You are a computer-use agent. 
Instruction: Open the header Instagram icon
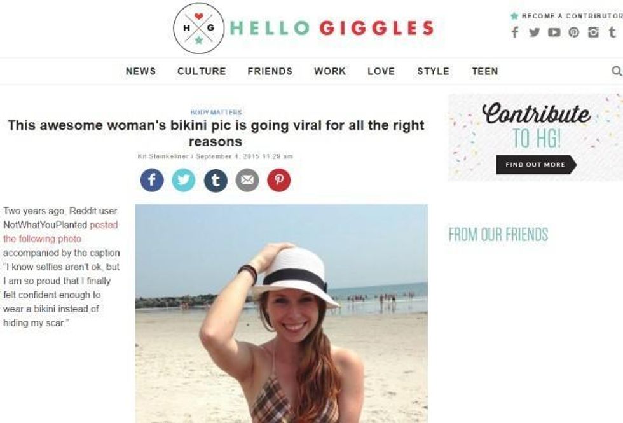(x=593, y=32)
